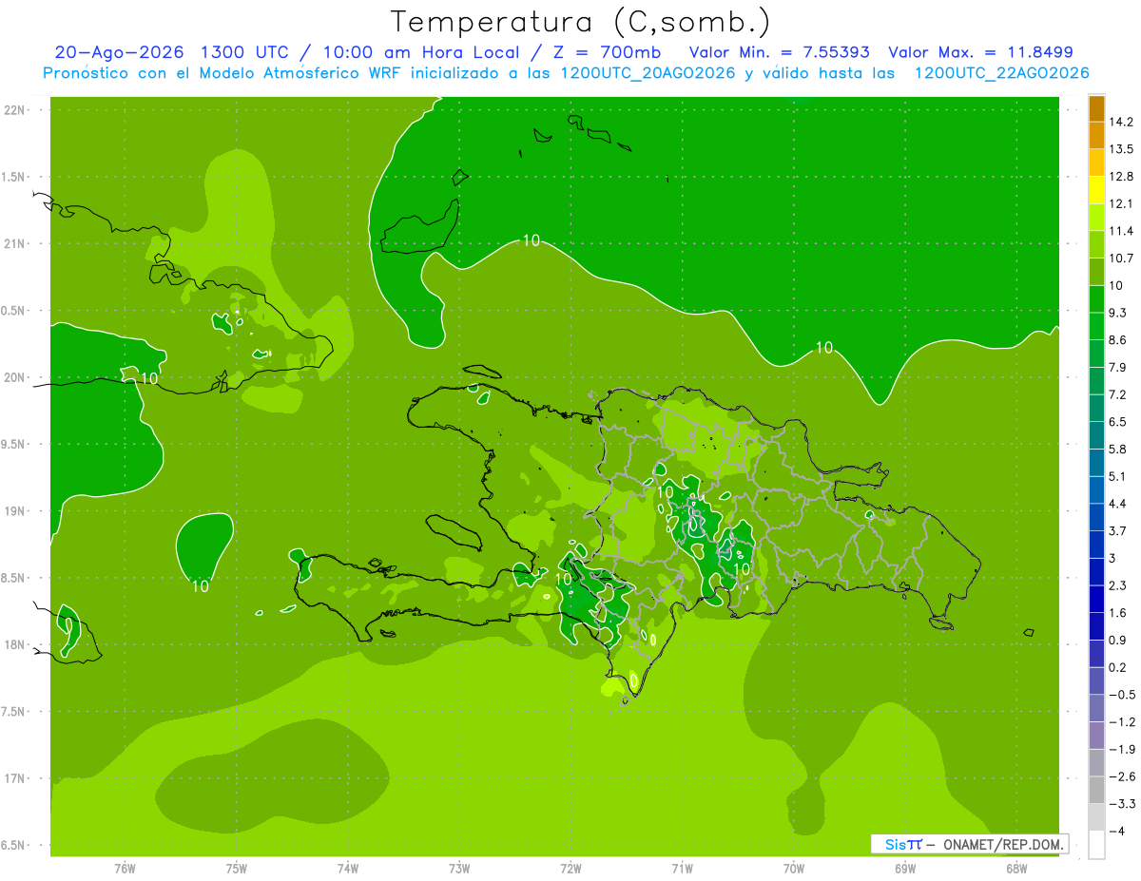Select the dark blue colorbar swatch near 1.6

tap(1096, 599)
